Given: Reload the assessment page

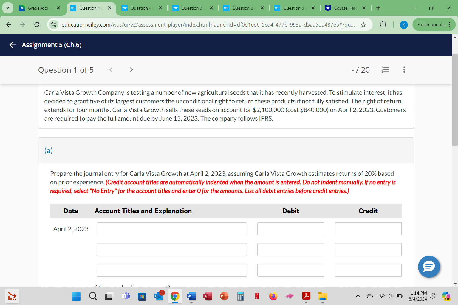Looking at the screenshot, I should click(x=37, y=25).
